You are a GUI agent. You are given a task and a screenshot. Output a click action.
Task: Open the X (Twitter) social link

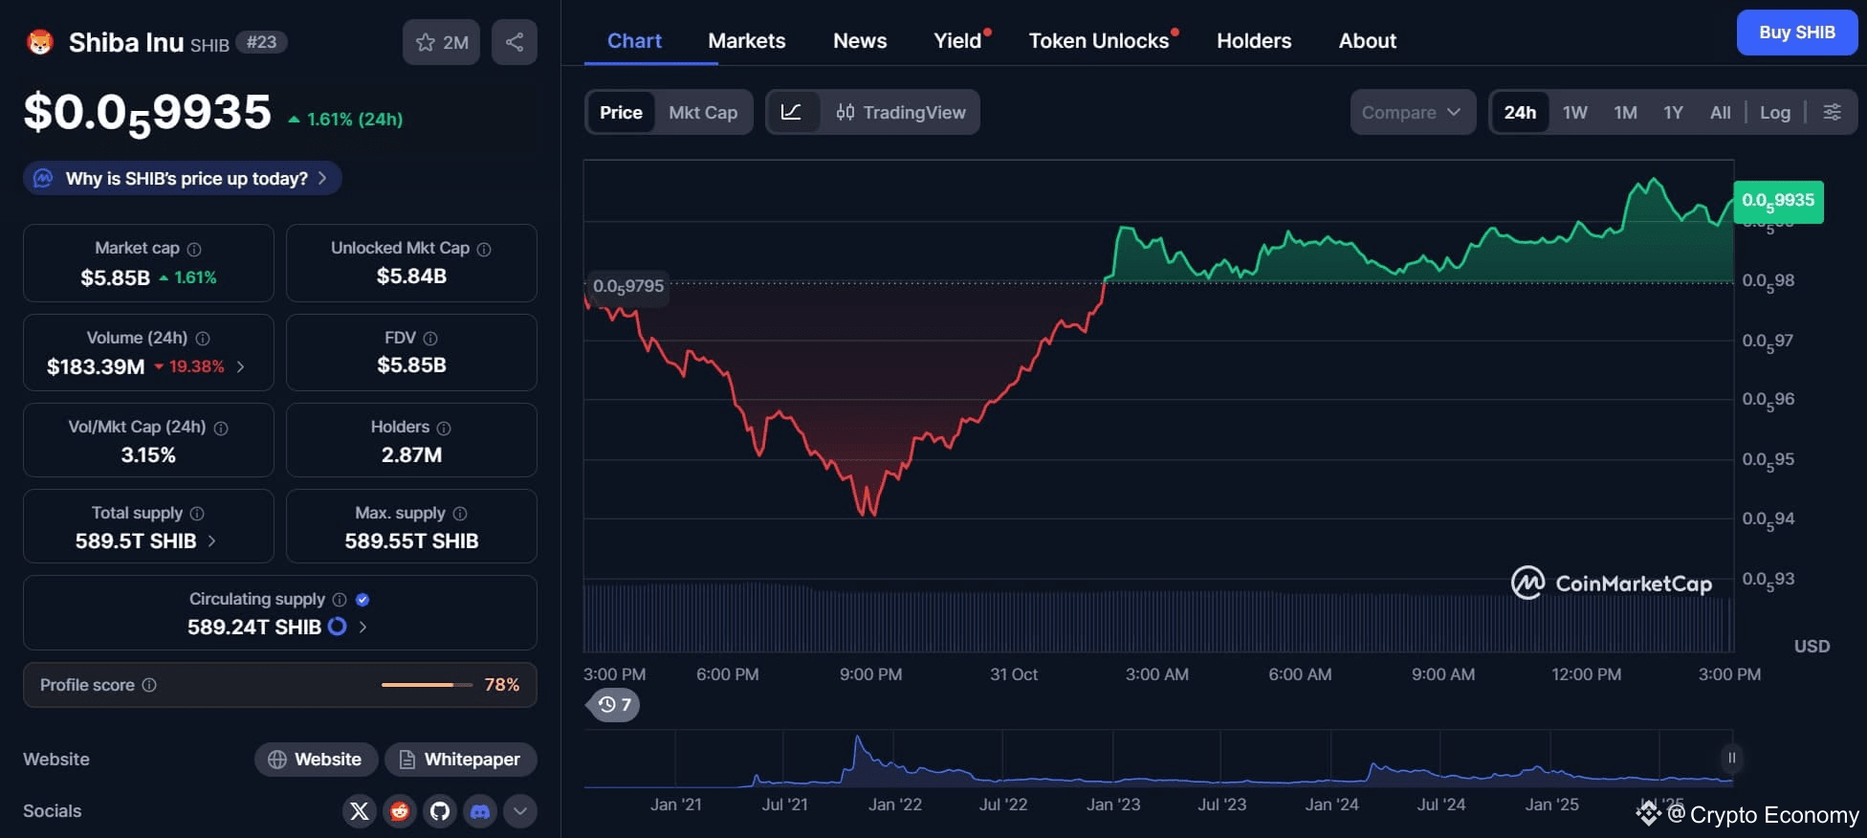(x=360, y=811)
